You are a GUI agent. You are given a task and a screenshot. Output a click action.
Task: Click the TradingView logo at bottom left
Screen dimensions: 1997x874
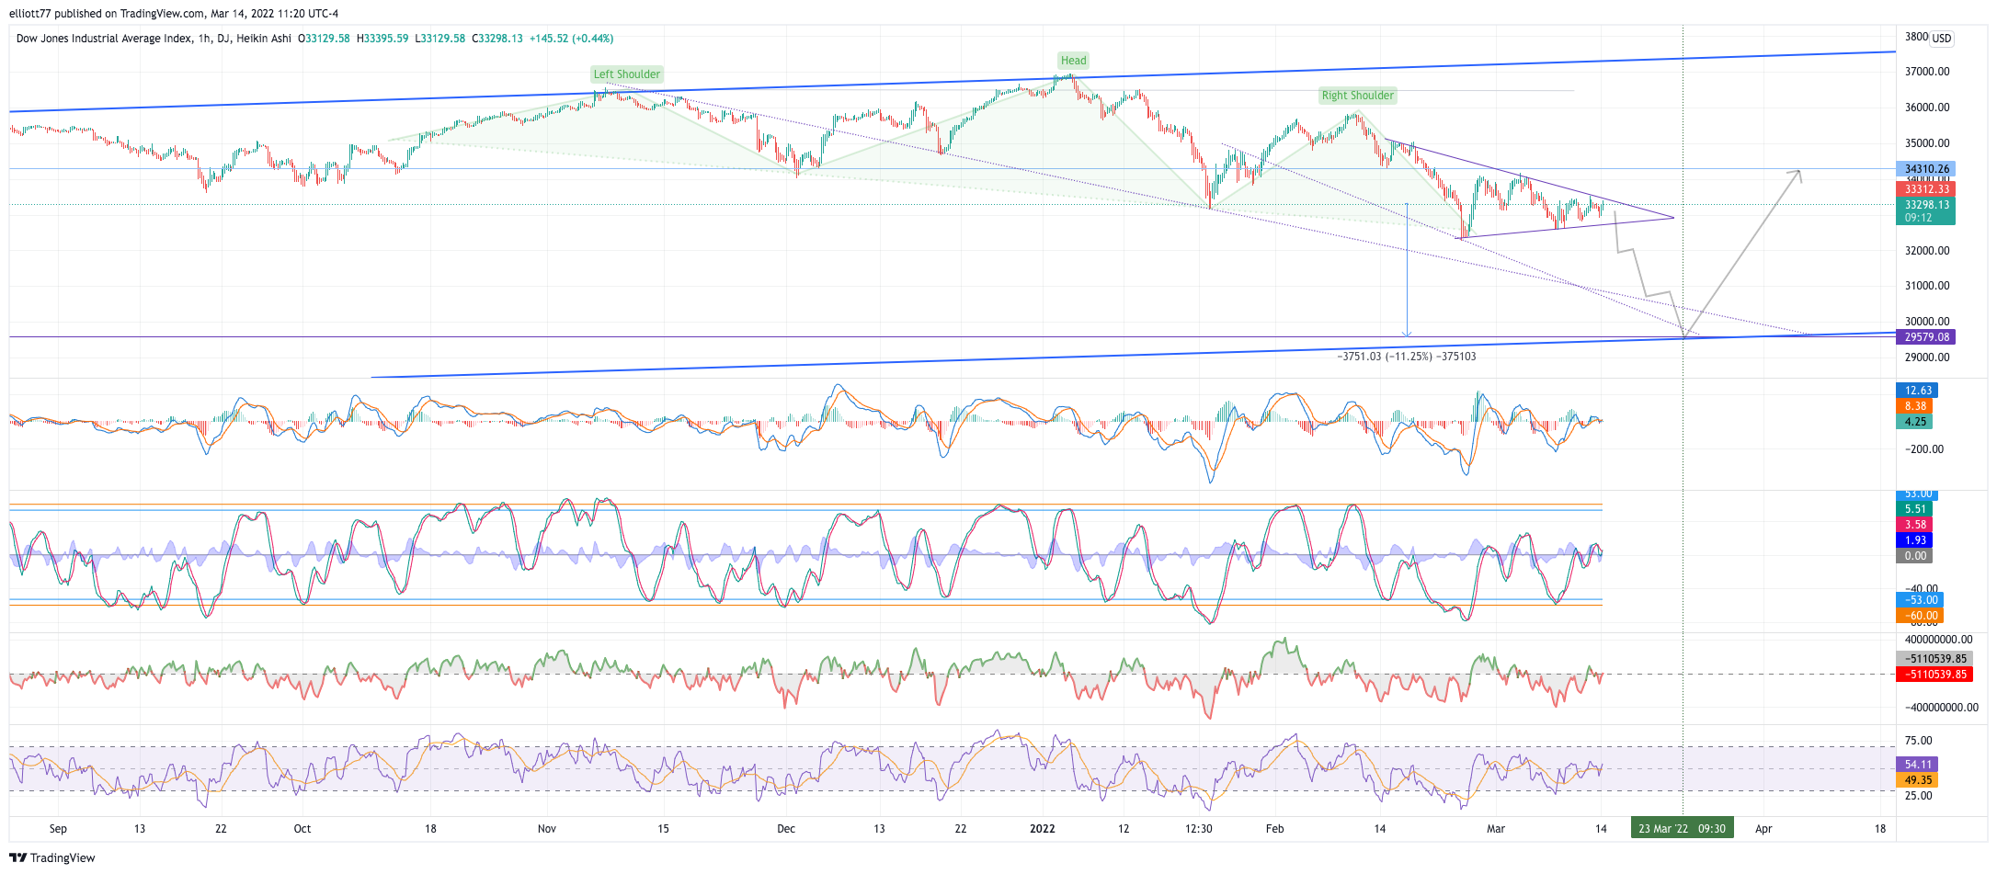(52, 857)
